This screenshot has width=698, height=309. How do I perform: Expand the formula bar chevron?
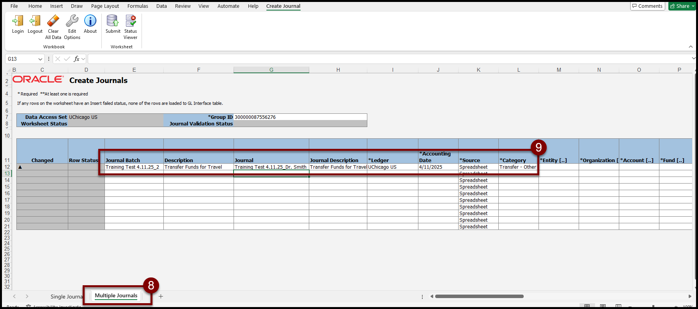tap(693, 58)
